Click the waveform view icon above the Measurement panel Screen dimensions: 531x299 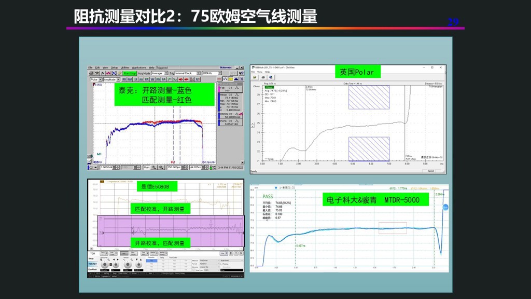225,79
